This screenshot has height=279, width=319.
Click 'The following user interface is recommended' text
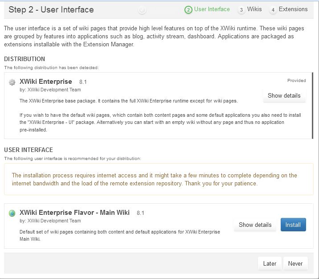(x=73, y=159)
